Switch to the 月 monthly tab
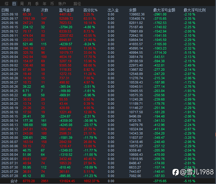 [29, 4]
